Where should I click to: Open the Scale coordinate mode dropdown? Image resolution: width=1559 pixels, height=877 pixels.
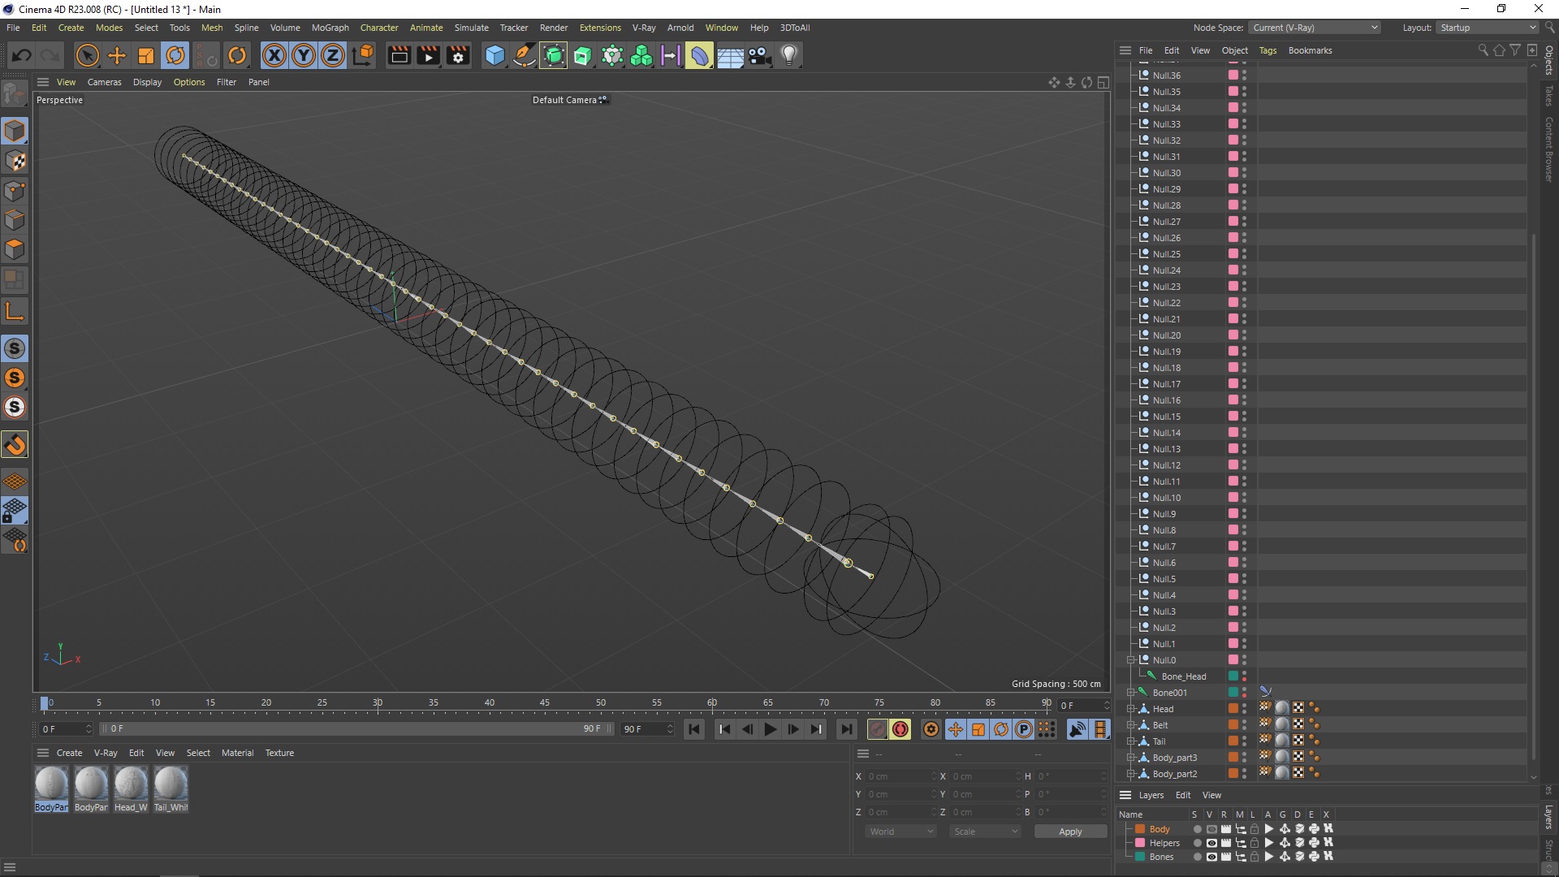pyautogui.click(x=984, y=832)
